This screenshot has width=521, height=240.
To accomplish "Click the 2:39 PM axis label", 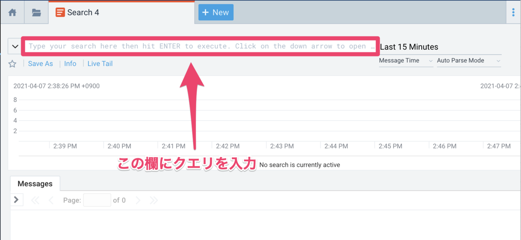I will pyautogui.click(x=65, y=146).
